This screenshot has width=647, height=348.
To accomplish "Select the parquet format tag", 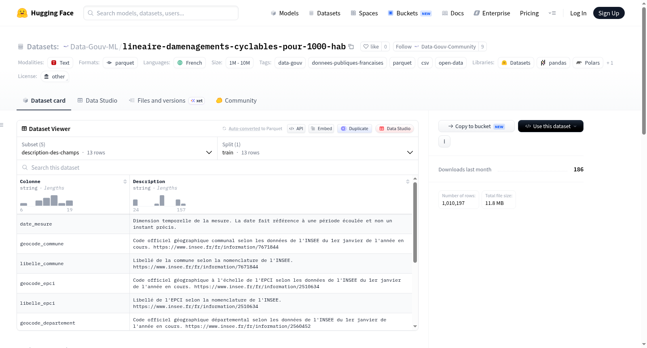I will (120, 63).
